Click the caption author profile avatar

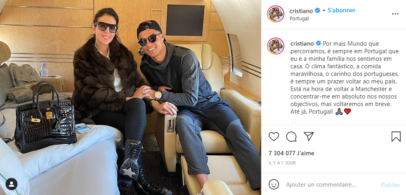click(276, 46)
